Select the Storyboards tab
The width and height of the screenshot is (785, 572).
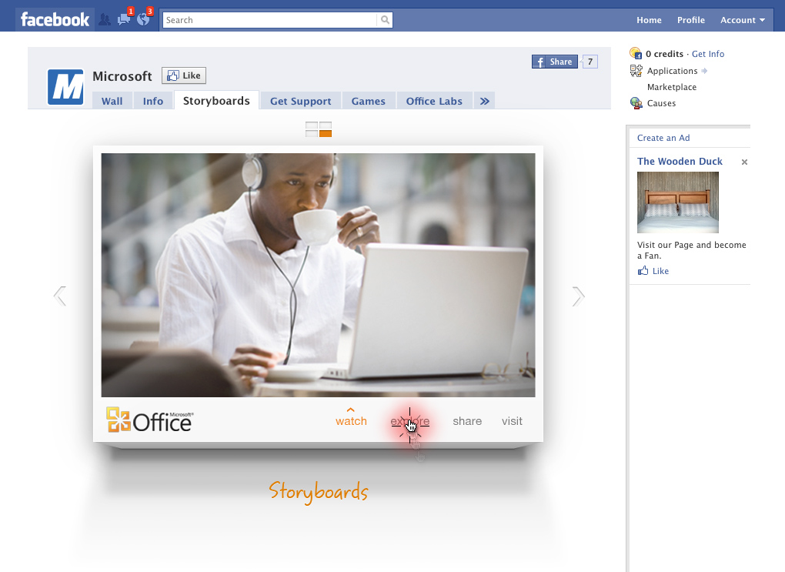pos(216,101)
